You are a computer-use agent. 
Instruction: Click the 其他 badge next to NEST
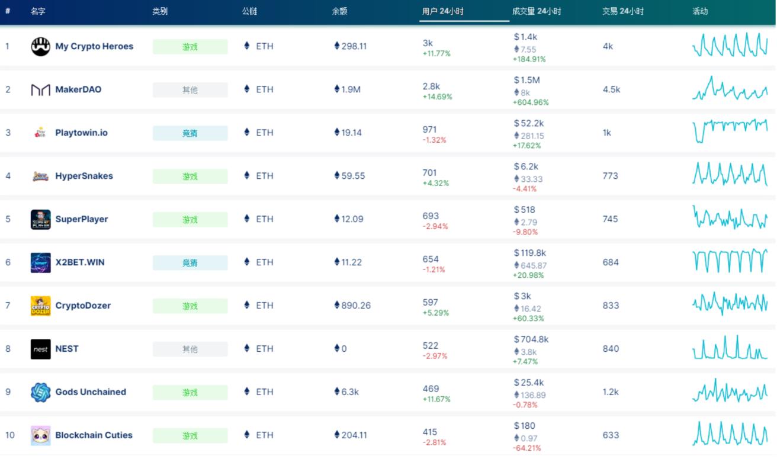(190, 349)
